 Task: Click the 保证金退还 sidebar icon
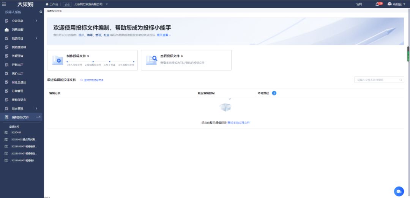point(6,82)
